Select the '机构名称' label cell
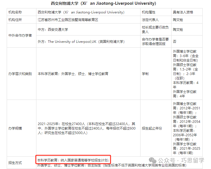Image resolution: width=211 pixels, height=169 pixels. (x=22, y=12)
